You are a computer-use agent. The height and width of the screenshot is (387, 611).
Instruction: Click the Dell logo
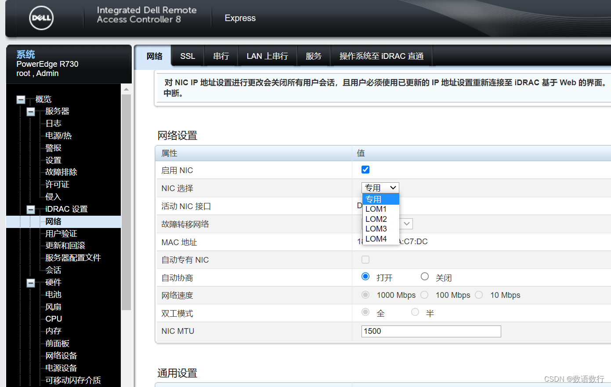click(x=41, y=18)
